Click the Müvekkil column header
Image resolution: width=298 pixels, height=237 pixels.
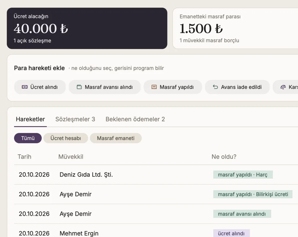click(71, 157)
